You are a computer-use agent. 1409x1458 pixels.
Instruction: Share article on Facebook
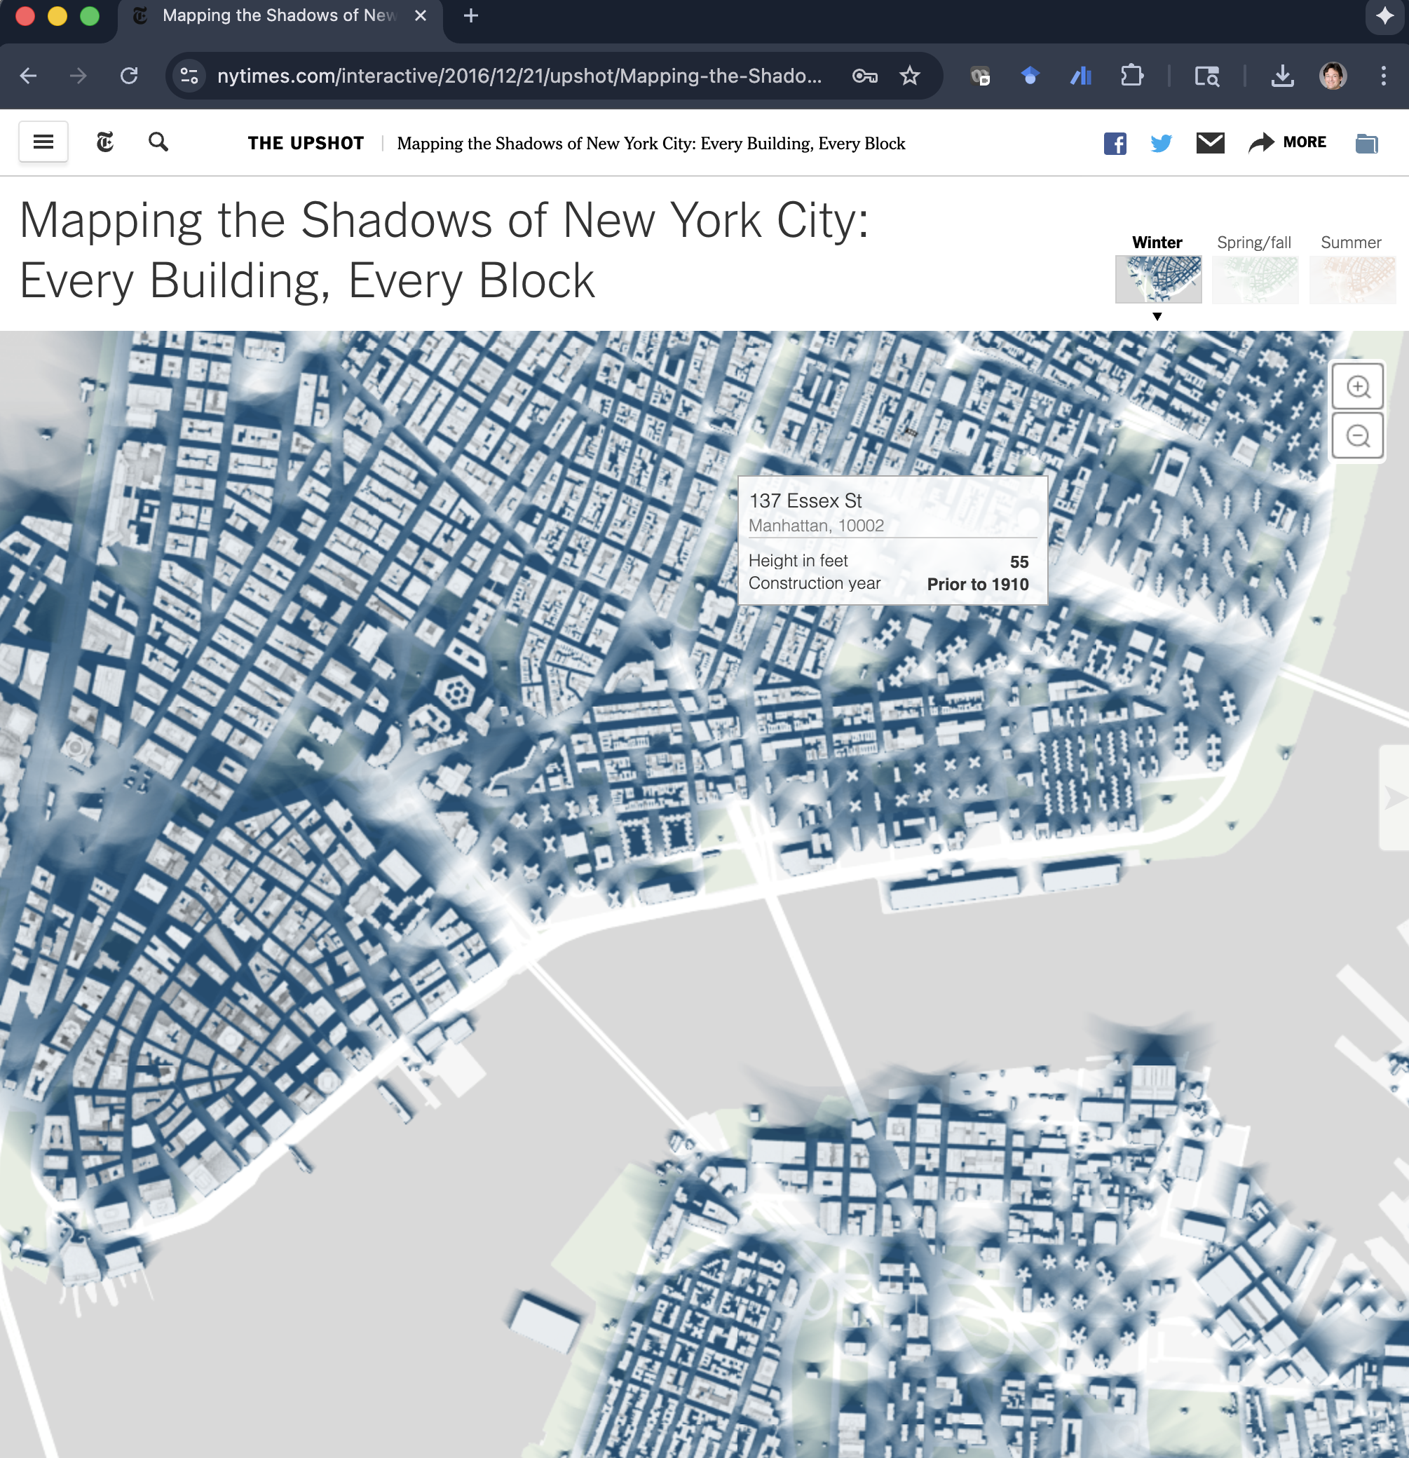pyautogui.click(x=1115, y=143)
